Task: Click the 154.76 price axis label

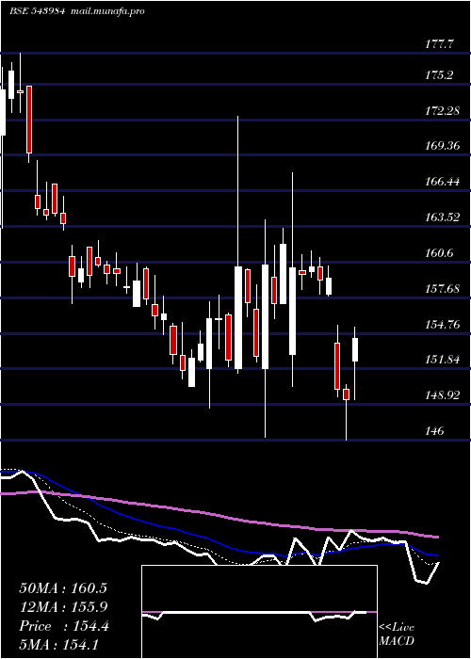Action: point(443,324)
